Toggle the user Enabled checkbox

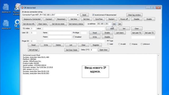74,37
